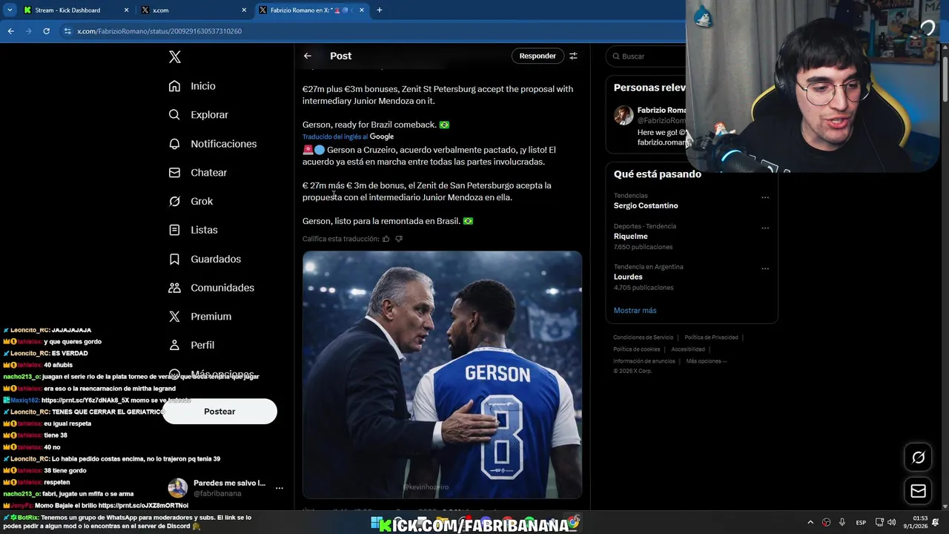Click the microphone icon in system tray

pyautogui.click(x=842, y=522)
